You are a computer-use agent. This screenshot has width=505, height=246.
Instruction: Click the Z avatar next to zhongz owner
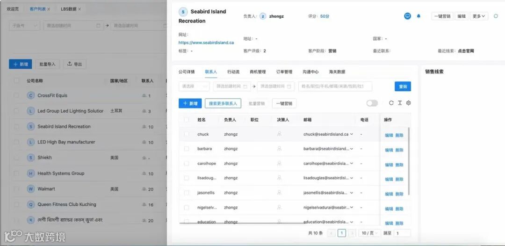point(263,16)
